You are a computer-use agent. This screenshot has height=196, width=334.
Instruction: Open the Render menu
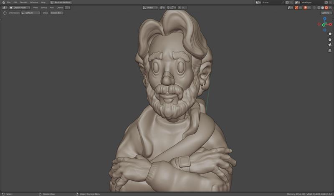click(x=24, y=2)
